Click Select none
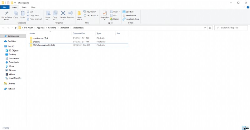The height and width of the screenshot is (130, 250). point(129,16)
